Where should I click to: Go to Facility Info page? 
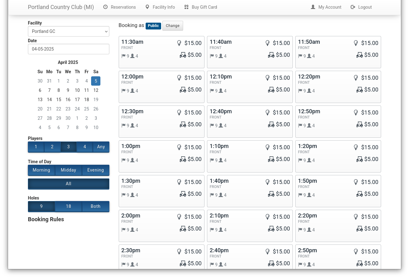pos(164,7)
